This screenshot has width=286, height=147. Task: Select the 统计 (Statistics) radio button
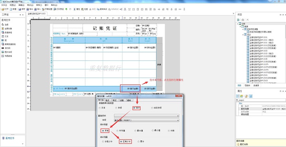(136, 108)
